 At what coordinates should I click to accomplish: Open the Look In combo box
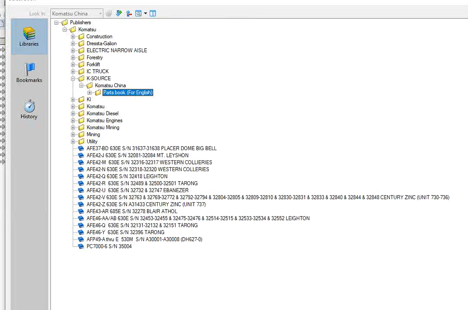pyautogui.click(x=77, y=13)
